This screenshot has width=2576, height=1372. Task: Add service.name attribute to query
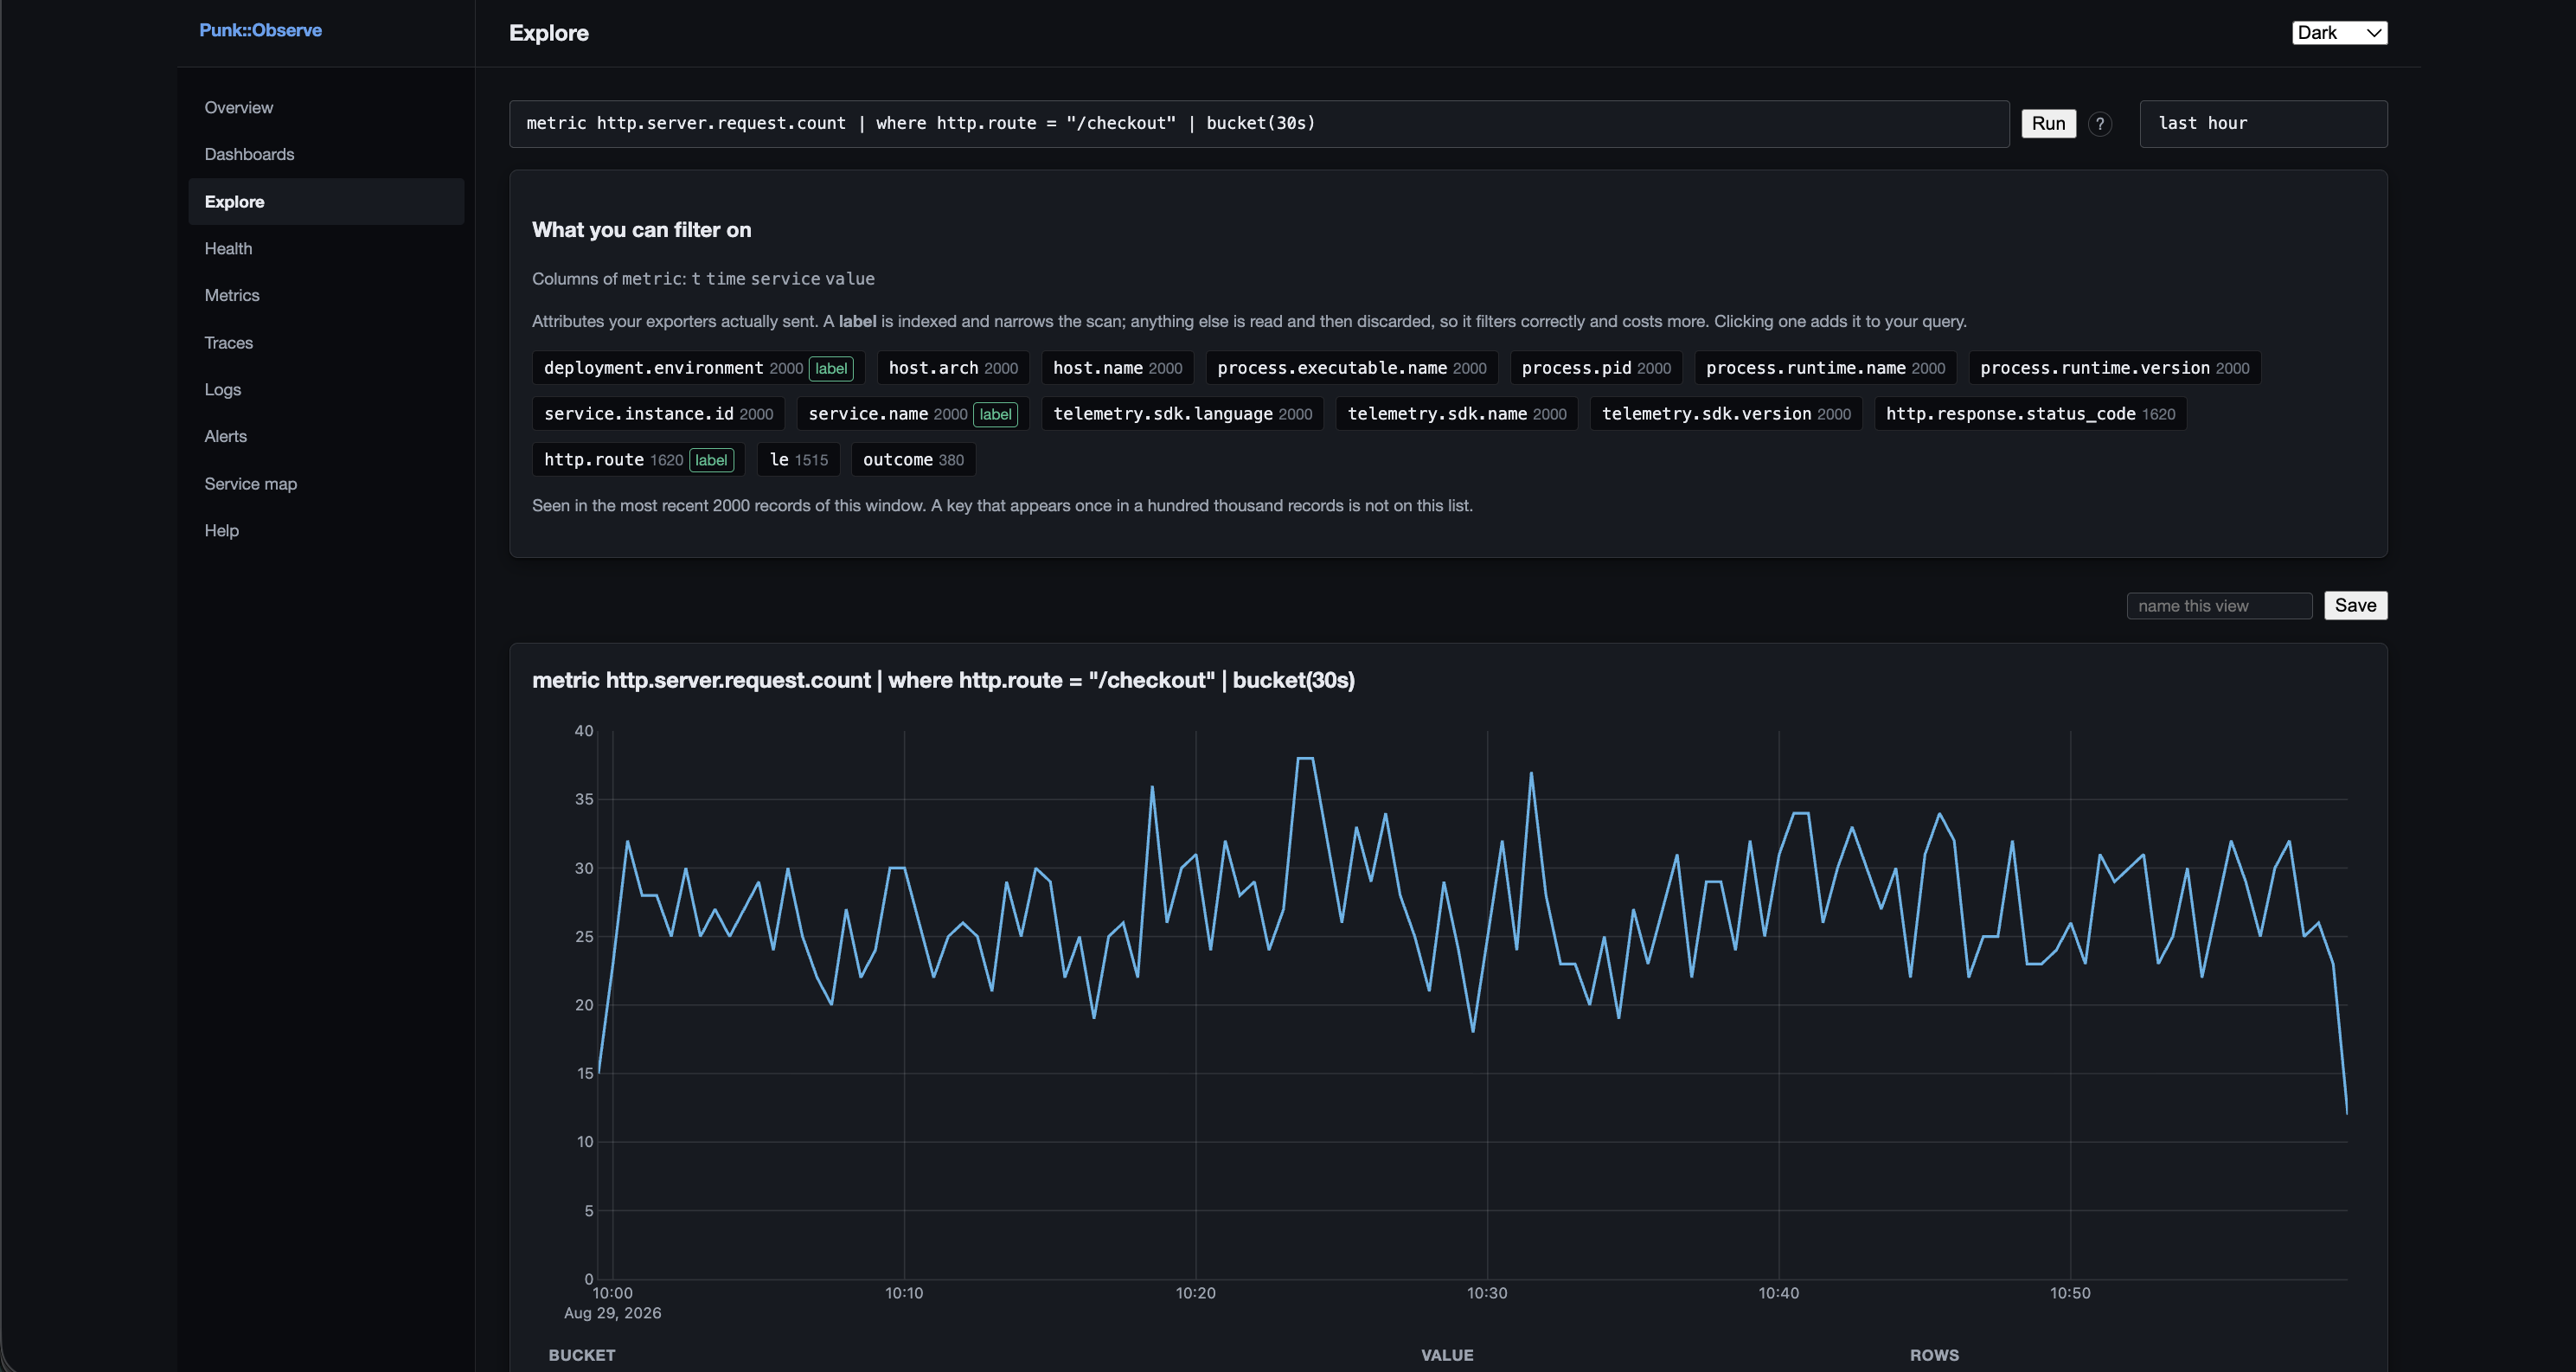click(x=912, y=414)
